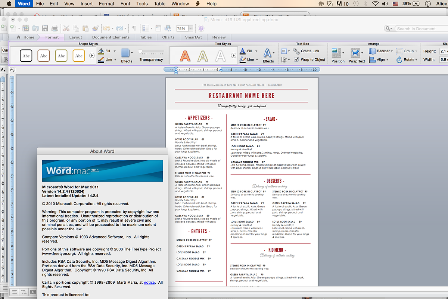This screenshot has height=299, width=448.
Task: Open the Tools menu
Action: pyautogui.click(x=142, y=4)
